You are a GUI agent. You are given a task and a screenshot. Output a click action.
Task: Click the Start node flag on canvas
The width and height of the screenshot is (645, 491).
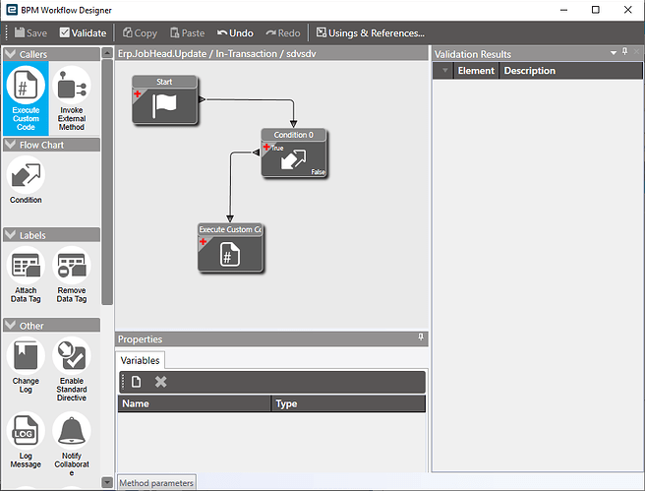[164, 105]
